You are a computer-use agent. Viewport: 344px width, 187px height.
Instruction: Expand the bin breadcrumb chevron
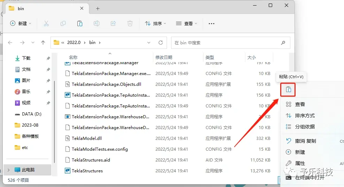tap(100, 43)
